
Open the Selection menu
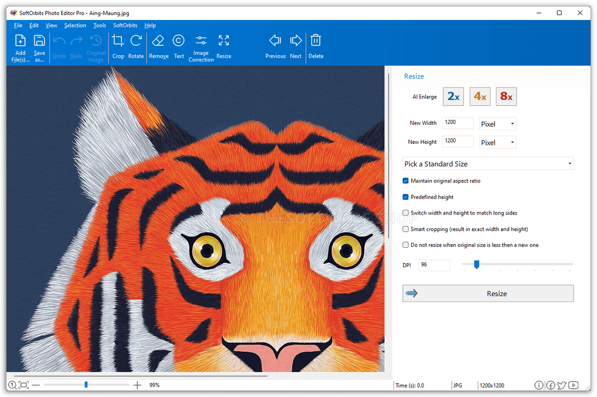tap(75, 25)
